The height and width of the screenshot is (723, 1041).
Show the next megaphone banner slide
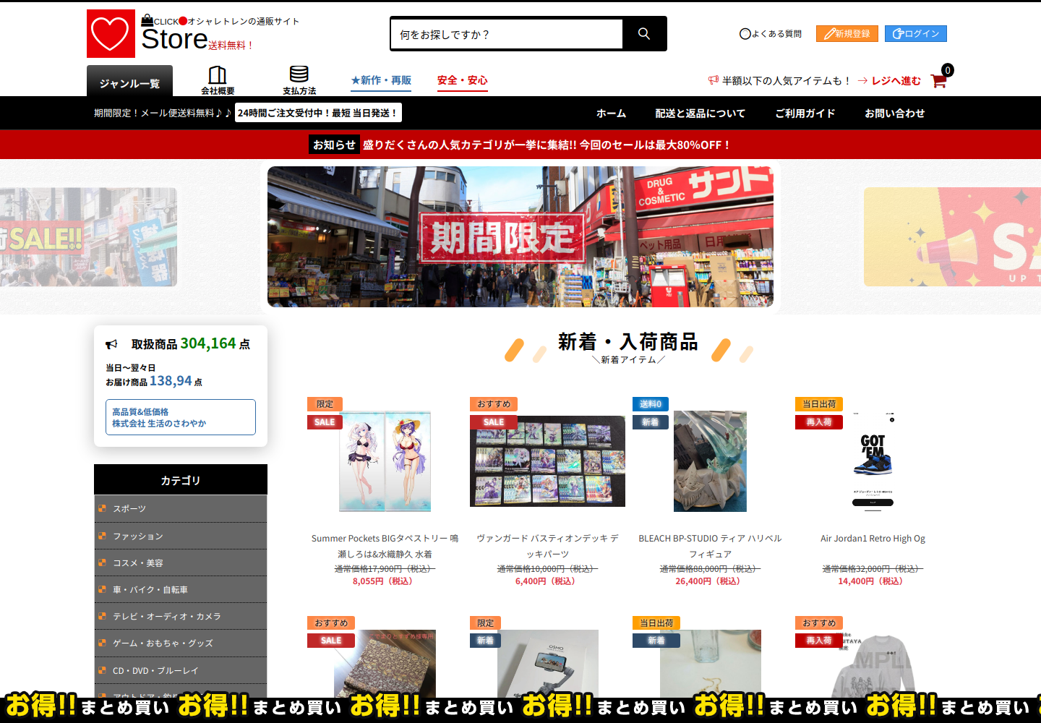(952, 237)
